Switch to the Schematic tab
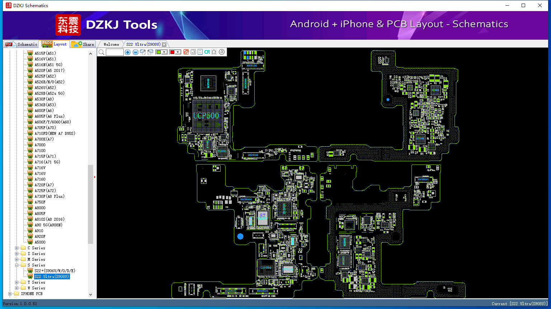Screen dimensions: 551x309 [x=21, y=44]
